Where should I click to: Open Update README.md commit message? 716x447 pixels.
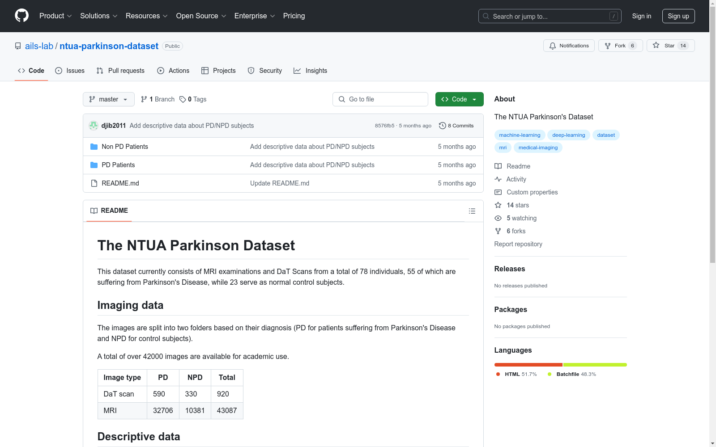click(x=280, y=183)
